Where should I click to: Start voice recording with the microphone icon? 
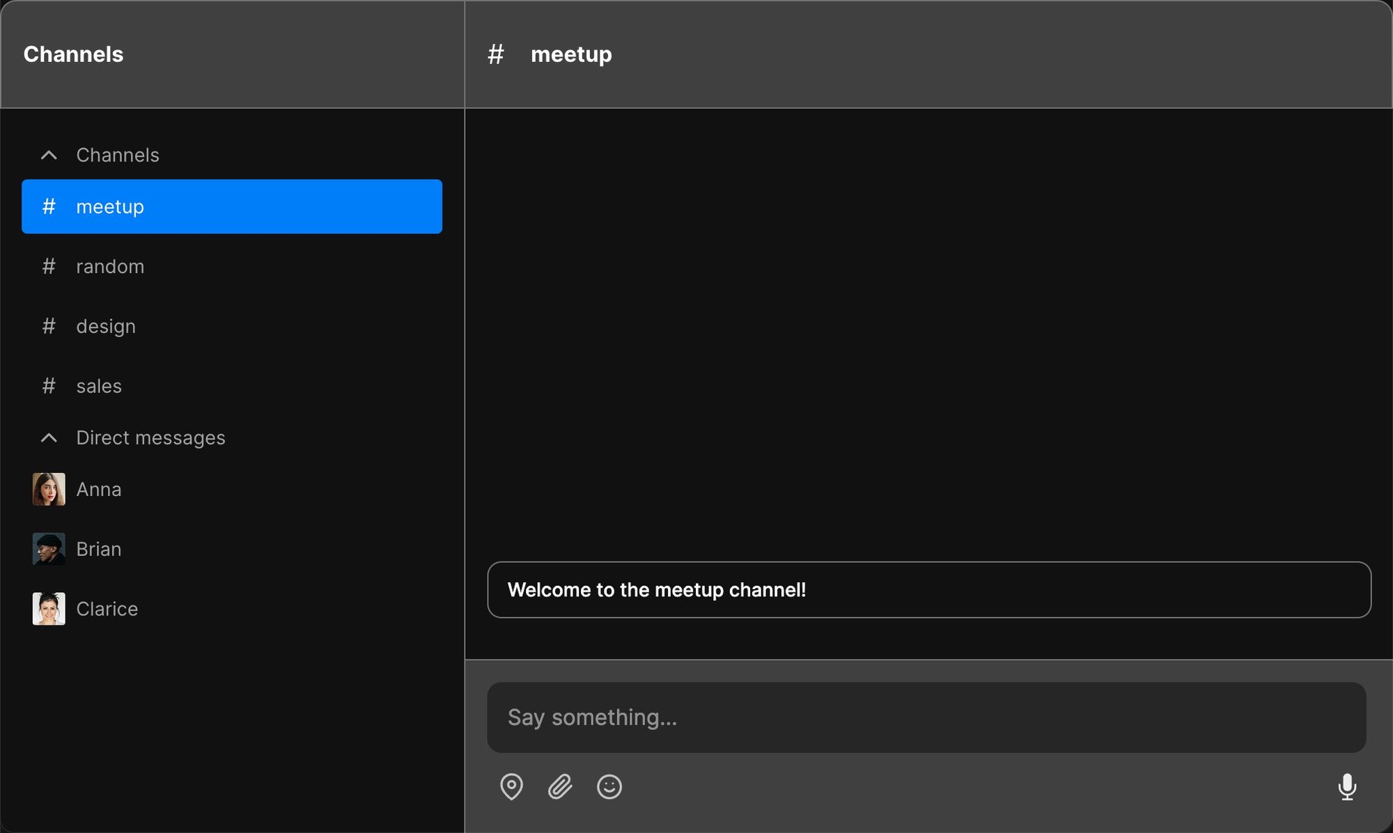(x=1347, y=786)
